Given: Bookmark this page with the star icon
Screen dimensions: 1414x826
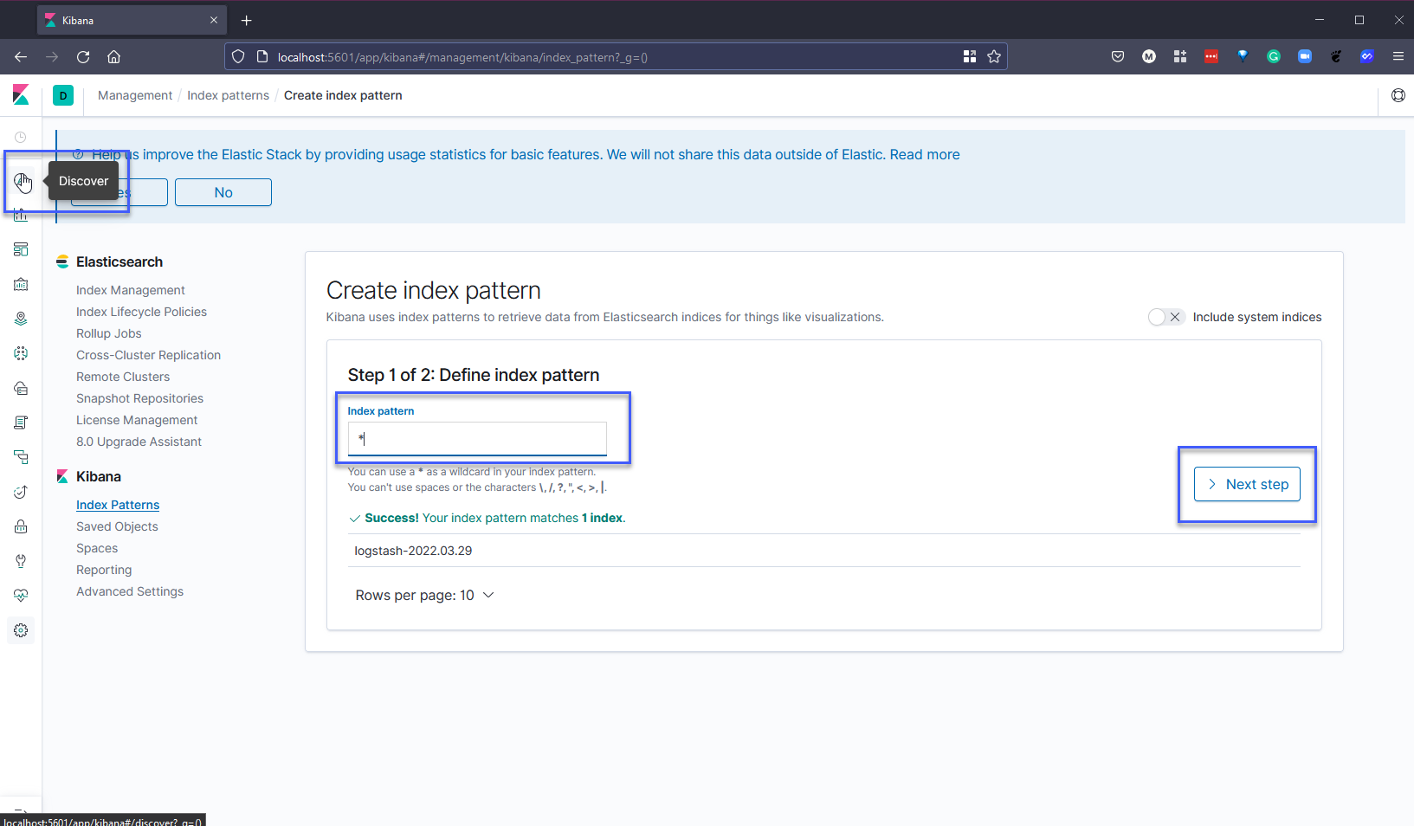Looking at the screenshot, I should (994, 57).
